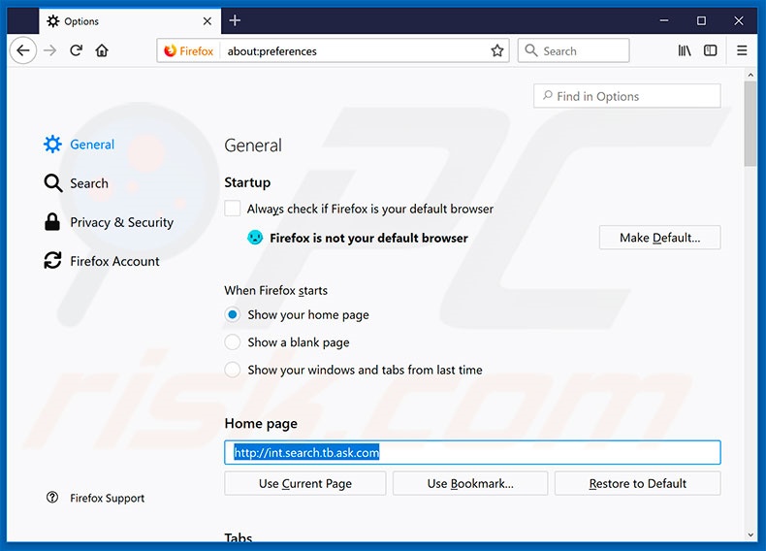
Task: Click the Privacy & Security lock icon
Action: (x=52, y=222)
